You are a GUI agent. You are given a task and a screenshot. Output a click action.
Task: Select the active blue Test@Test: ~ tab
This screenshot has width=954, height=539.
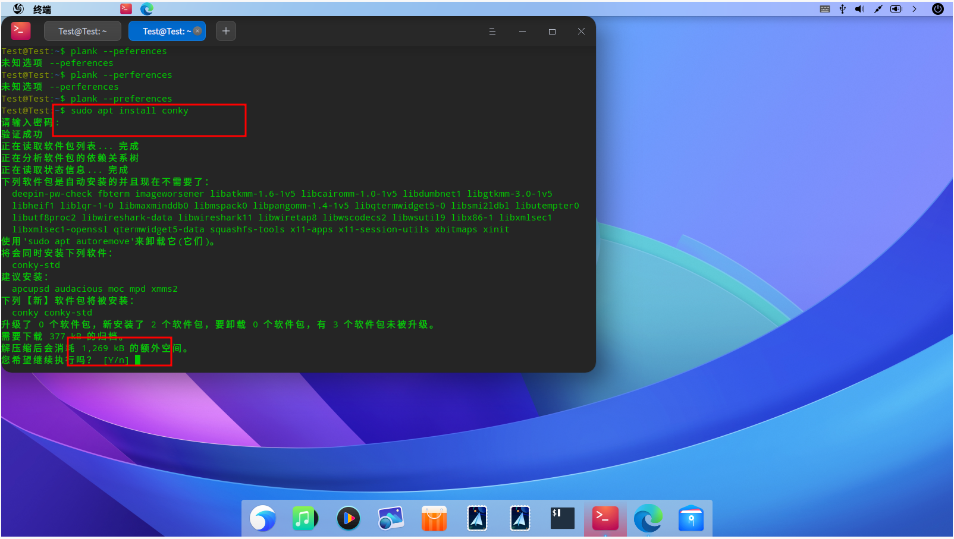[x=167, y=31]
